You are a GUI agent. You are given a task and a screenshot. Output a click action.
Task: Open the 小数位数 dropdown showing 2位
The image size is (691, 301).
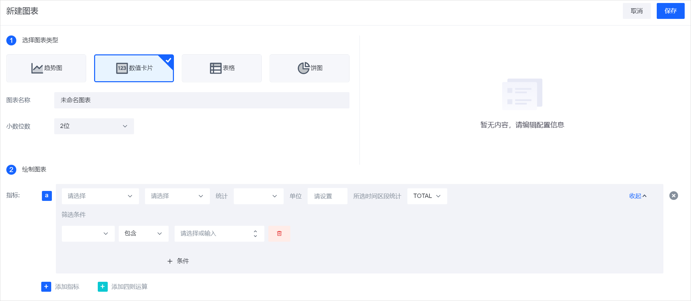click(x=94, y=126)
